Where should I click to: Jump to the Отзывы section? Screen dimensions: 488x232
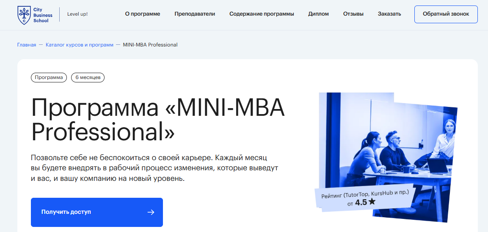353,14
